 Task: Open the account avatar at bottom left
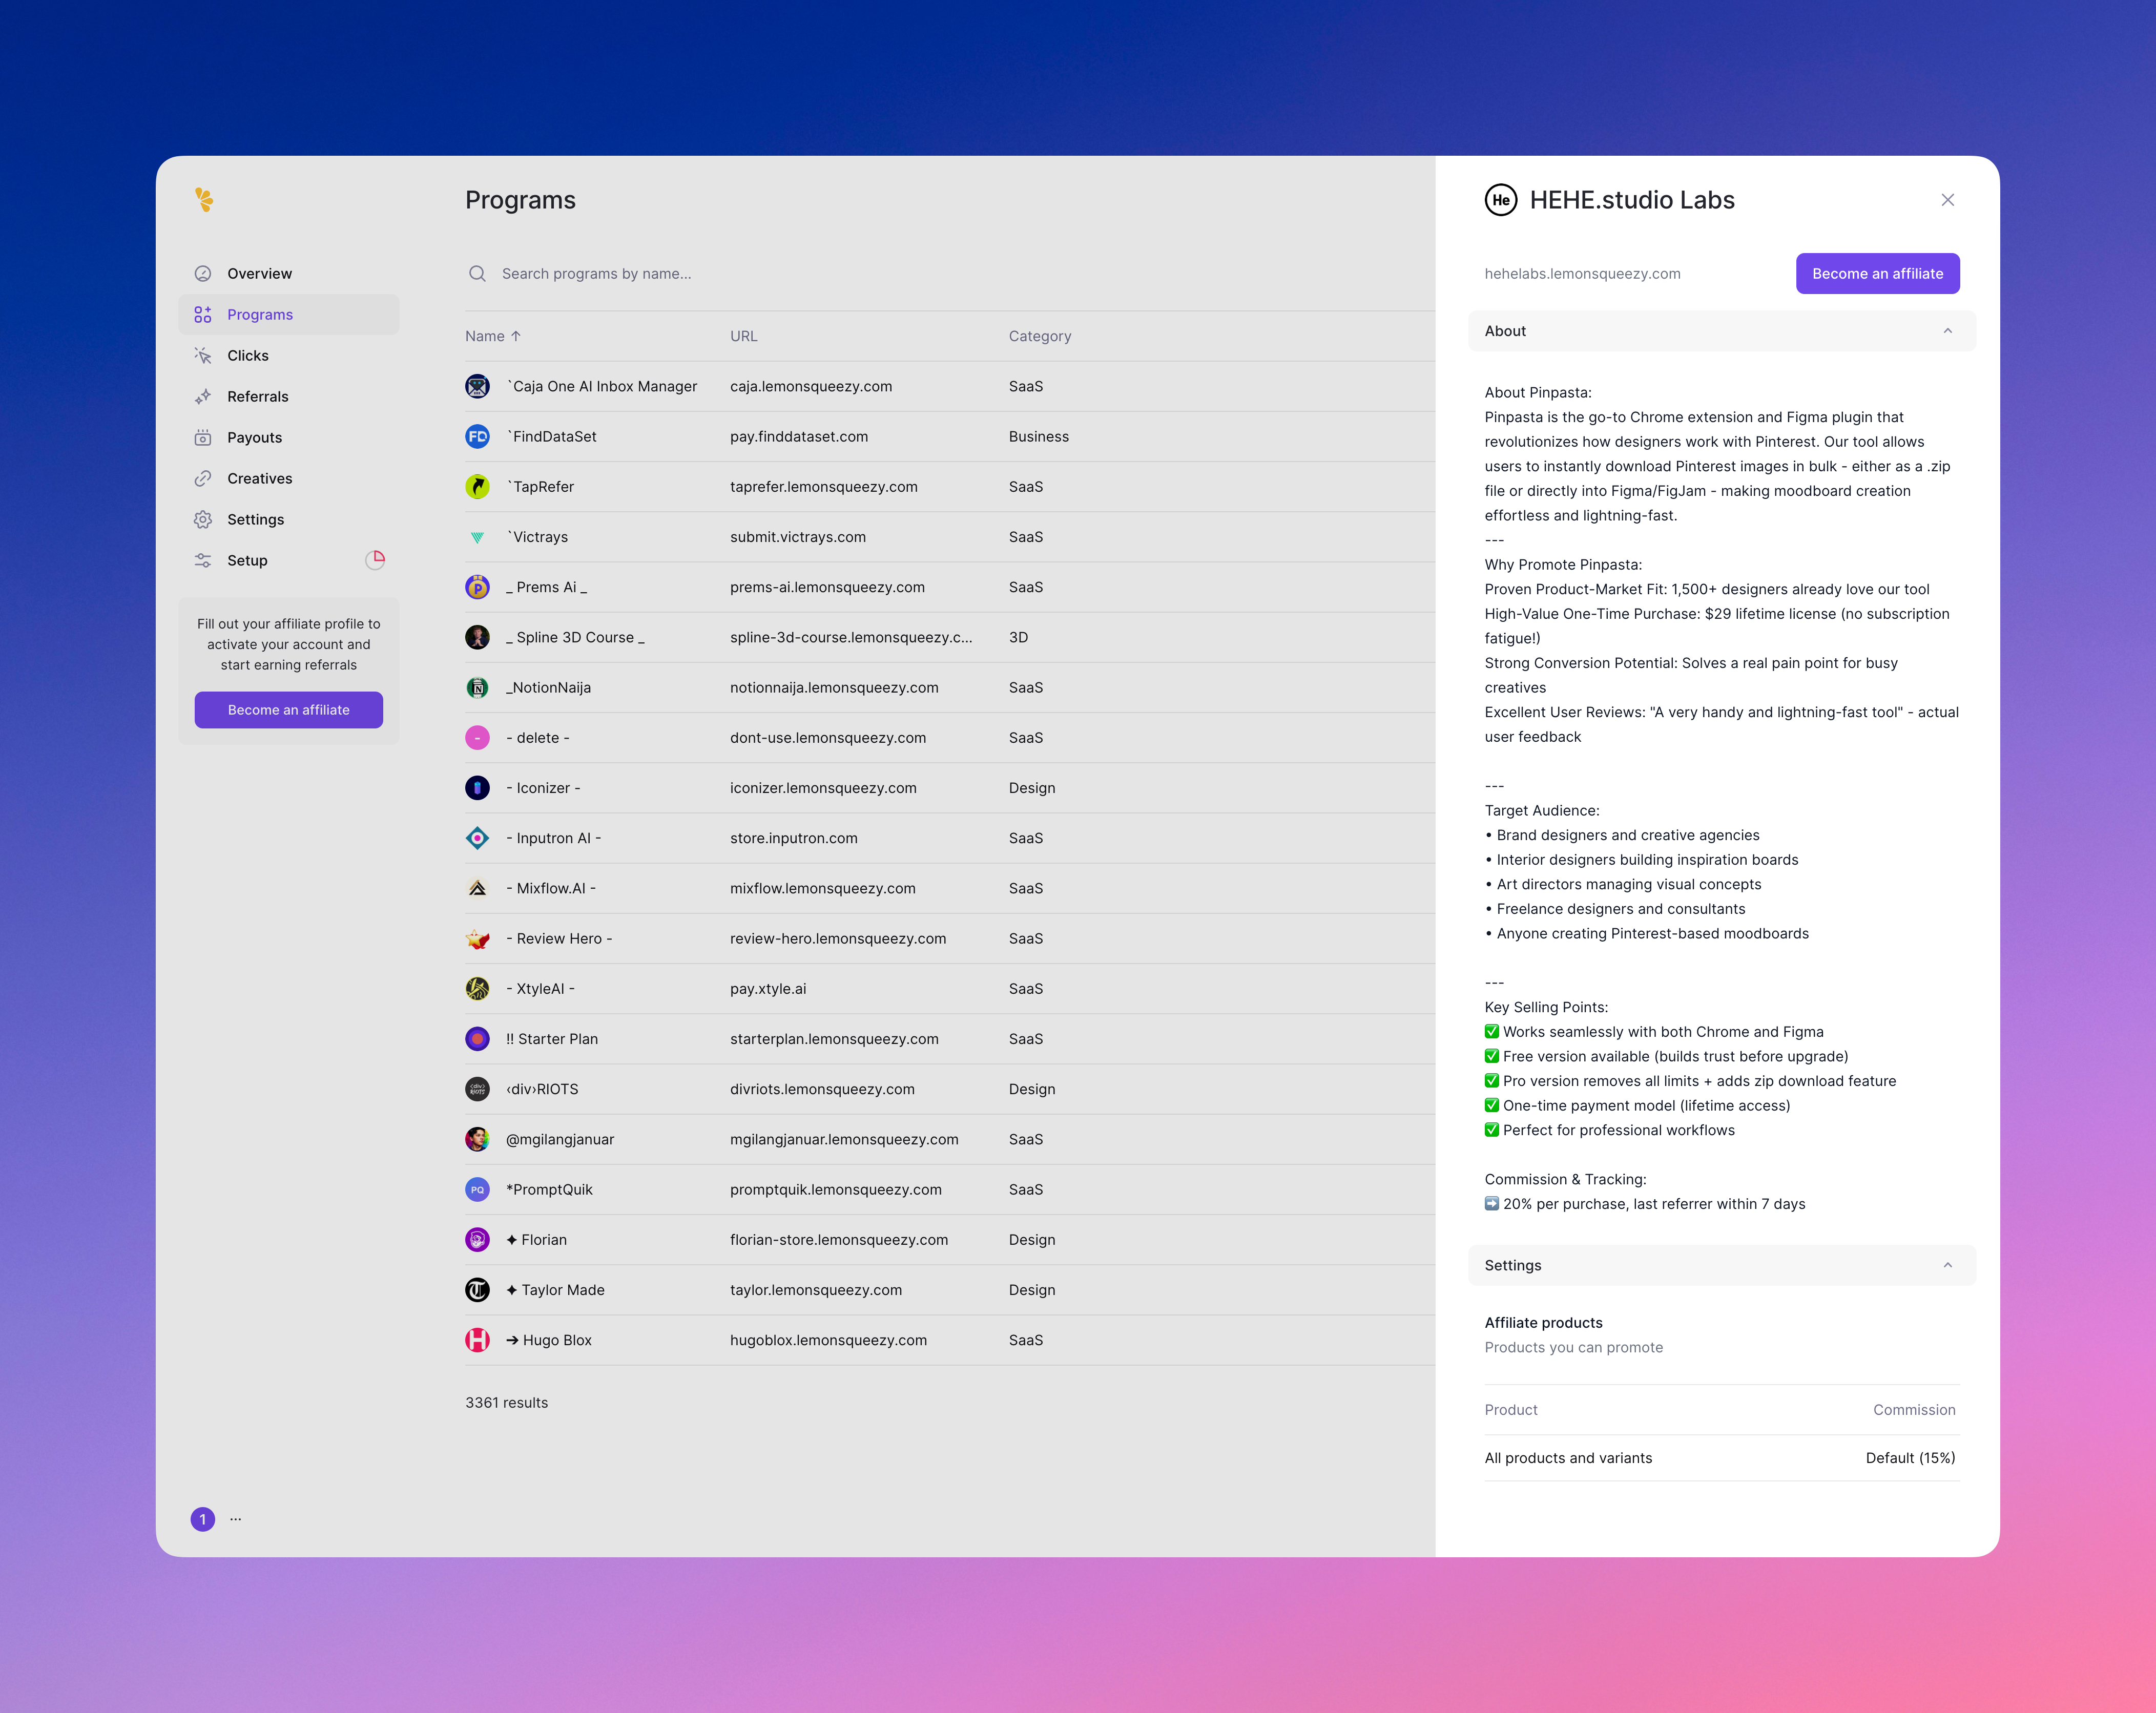point(203,1519)
